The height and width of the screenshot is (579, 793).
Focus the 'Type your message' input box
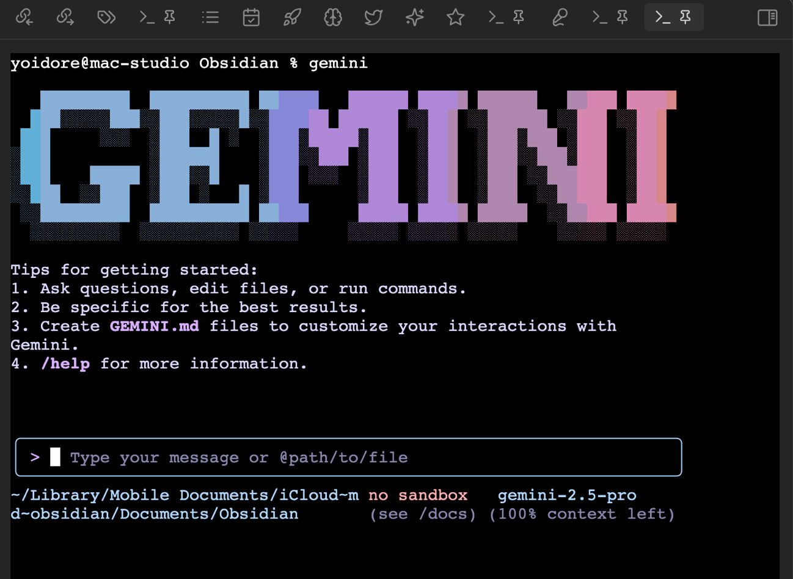pos(348,457)
